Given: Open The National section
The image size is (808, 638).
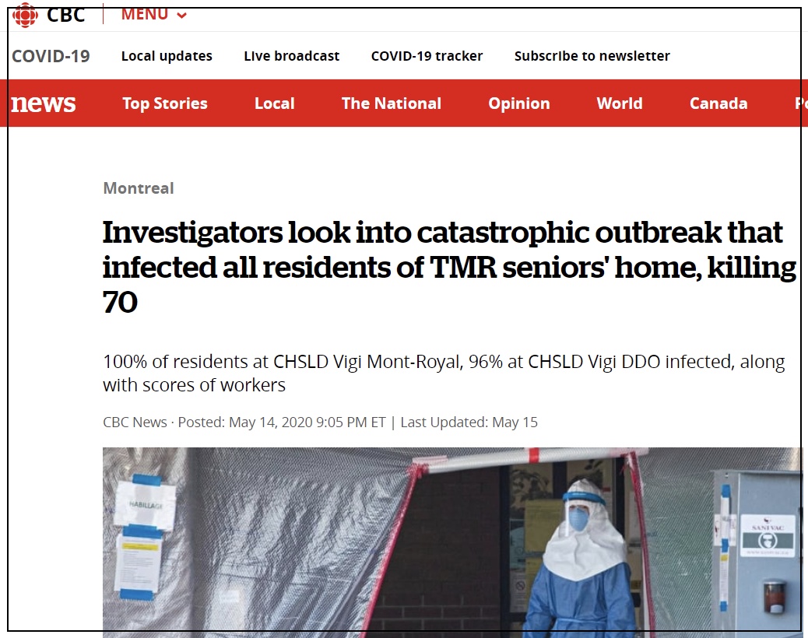Looking at the screenshot, I should (x=391, y=103).
